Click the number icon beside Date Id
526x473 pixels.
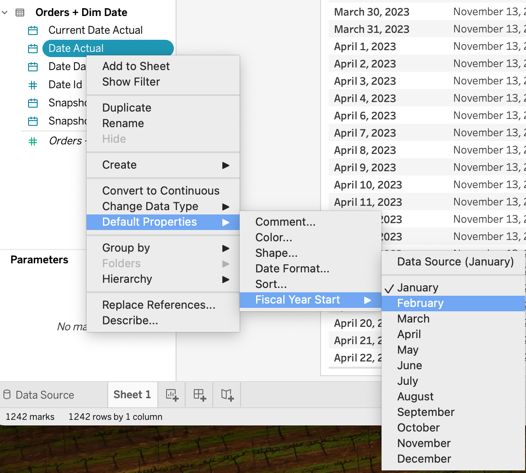33,85
